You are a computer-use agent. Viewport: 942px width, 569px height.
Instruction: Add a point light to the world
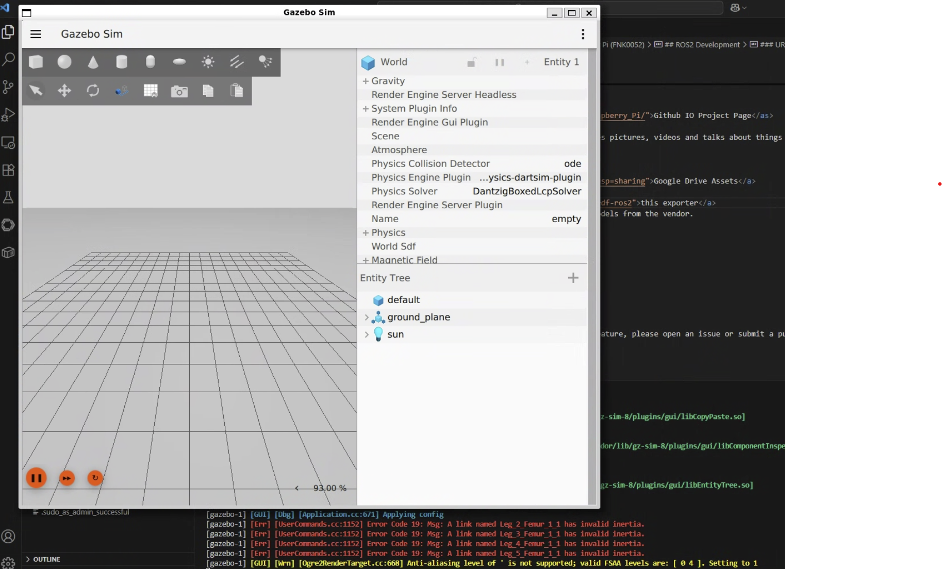(x=208, y=62)
